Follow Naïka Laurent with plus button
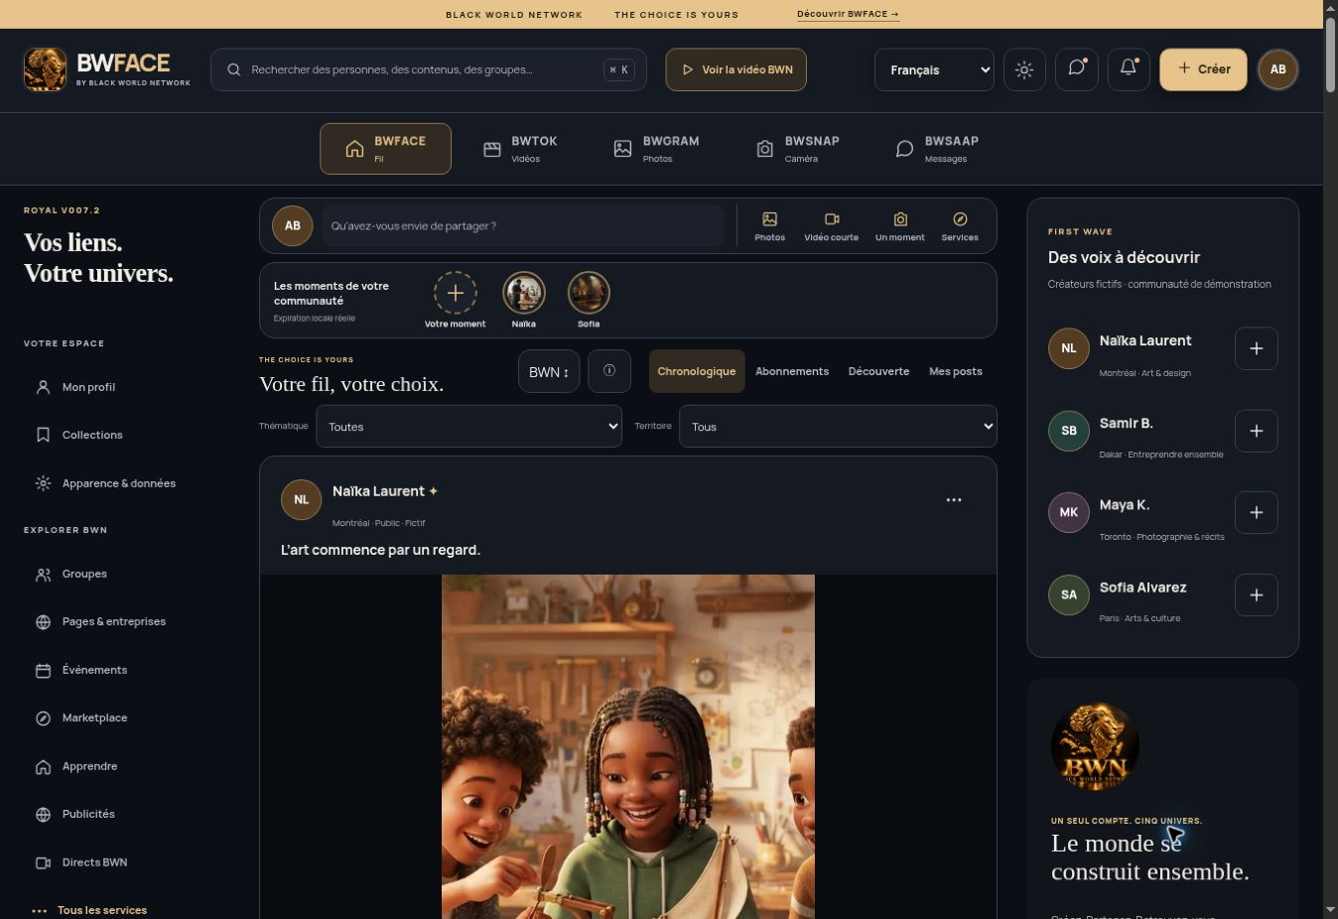The height and width of the screenshot is (919, 1338). tap(1257, 348)
